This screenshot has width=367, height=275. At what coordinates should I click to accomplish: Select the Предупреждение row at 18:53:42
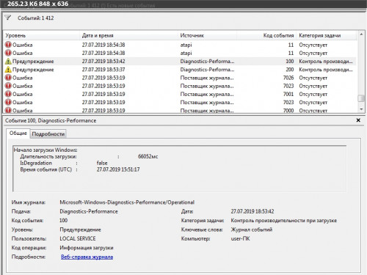click(x=180, y=62)
